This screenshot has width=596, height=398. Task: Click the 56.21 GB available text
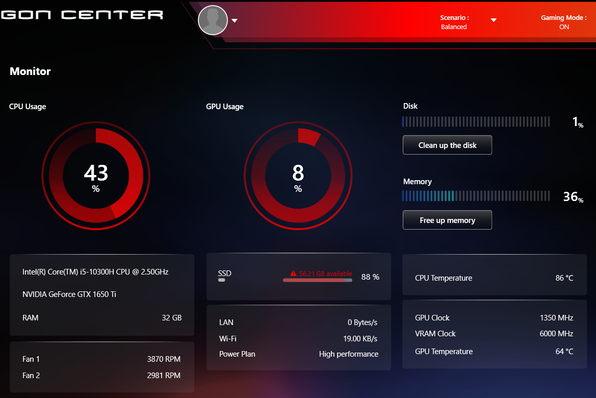[x=325, y=273]
